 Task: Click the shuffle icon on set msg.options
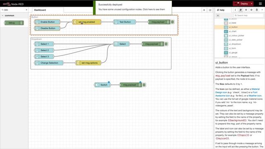click(78, 63)
